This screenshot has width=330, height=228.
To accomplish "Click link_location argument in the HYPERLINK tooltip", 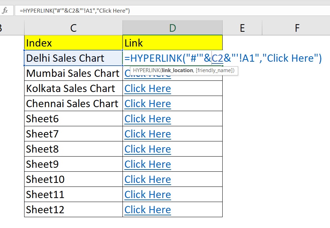I will tap(177, 70).
